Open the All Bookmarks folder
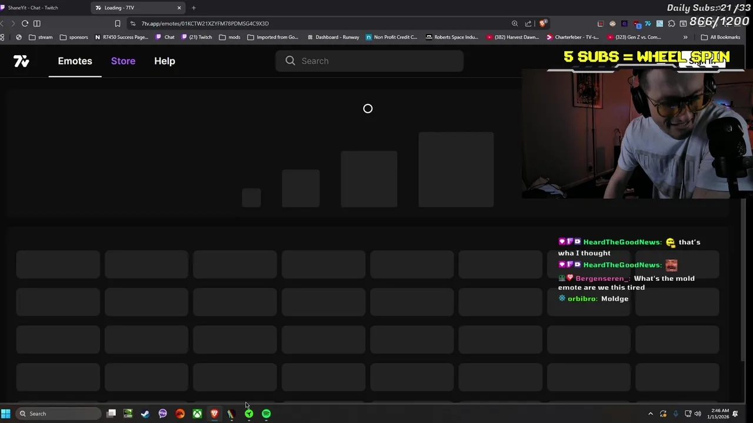Image resolution: width=753 pixels, height=423 pixels. (x=721, y=37)
